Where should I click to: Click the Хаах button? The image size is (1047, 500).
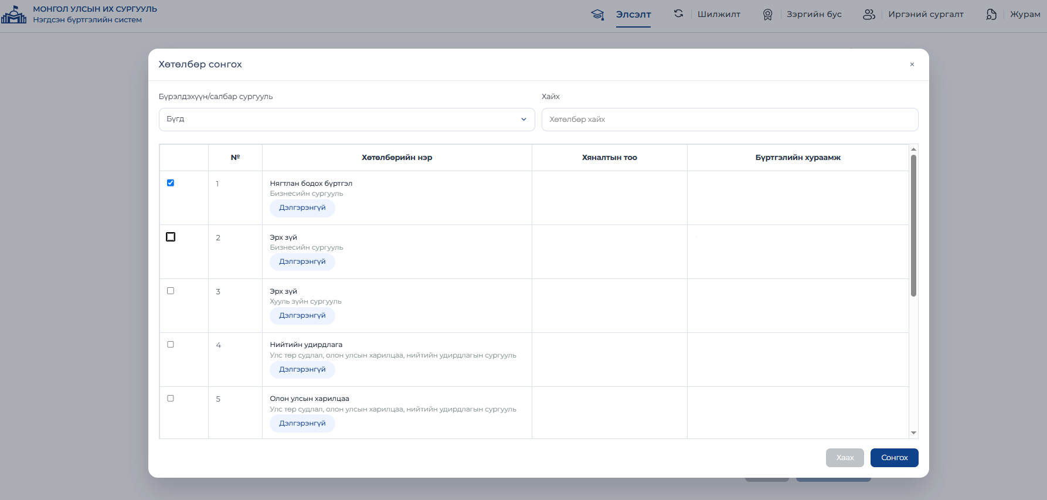click(x=845, y=458)
